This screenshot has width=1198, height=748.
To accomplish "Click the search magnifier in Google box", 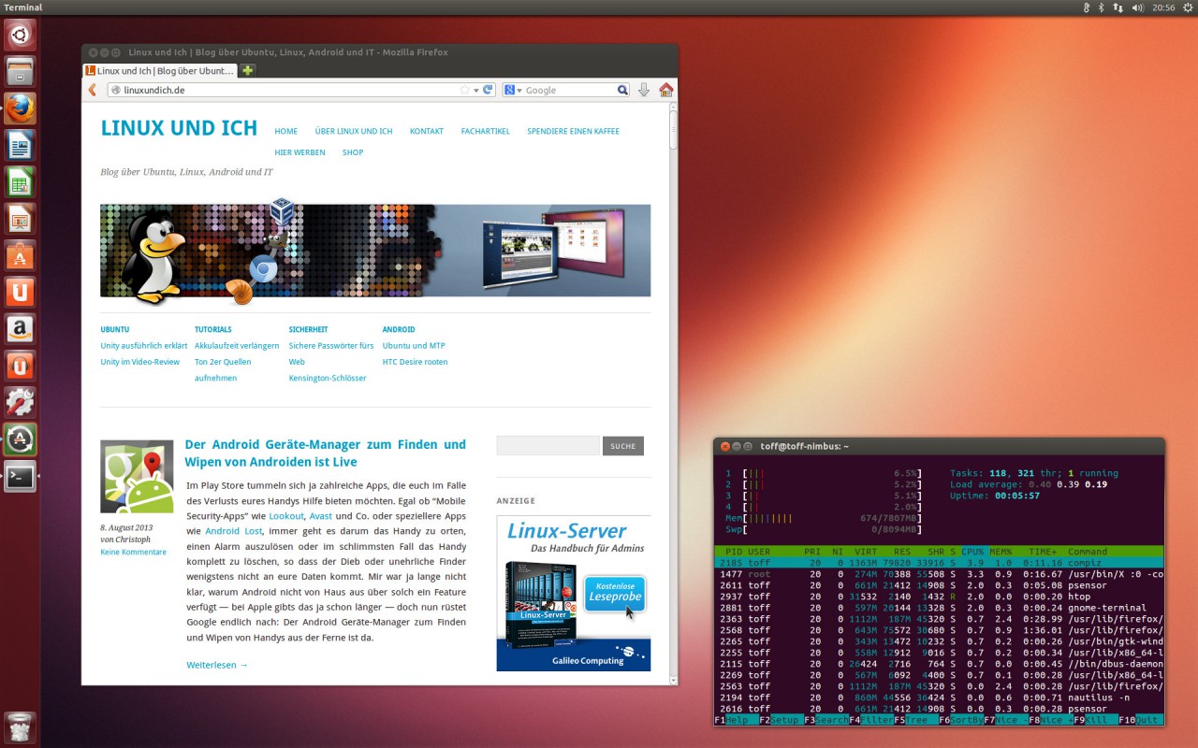I will point(622,90).
